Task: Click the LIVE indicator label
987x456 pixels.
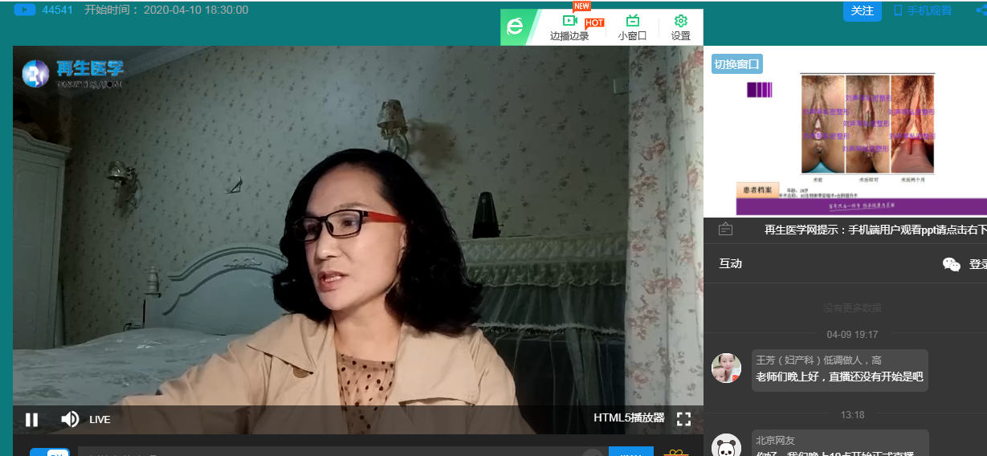Action: (x=100, y=419)
